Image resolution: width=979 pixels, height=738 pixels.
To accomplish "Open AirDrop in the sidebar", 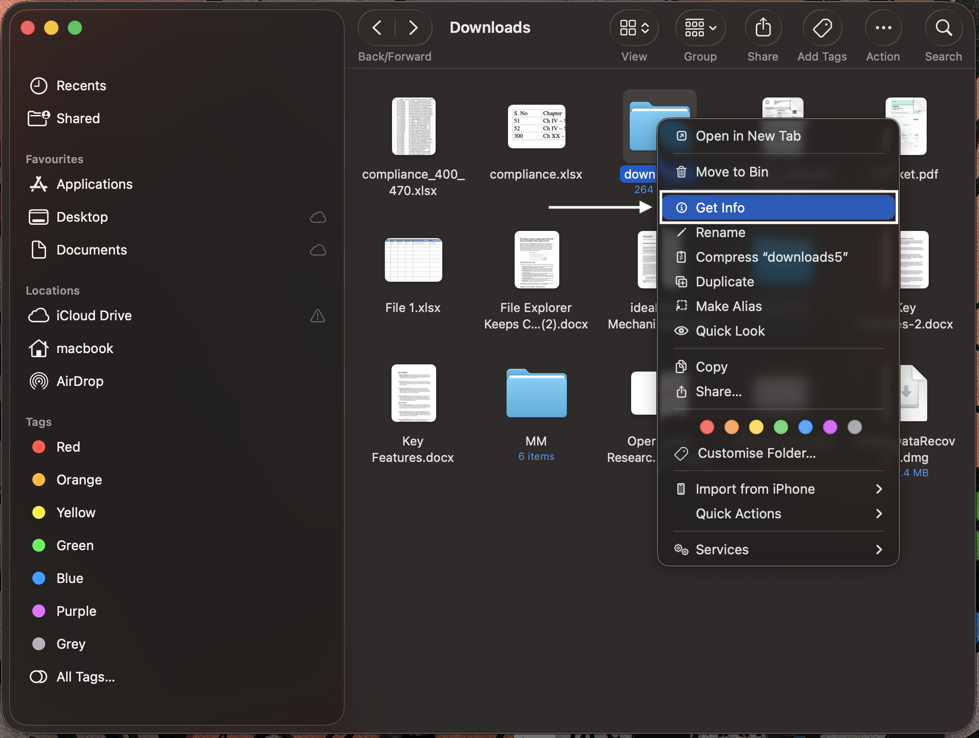I will tap(80, 381).
